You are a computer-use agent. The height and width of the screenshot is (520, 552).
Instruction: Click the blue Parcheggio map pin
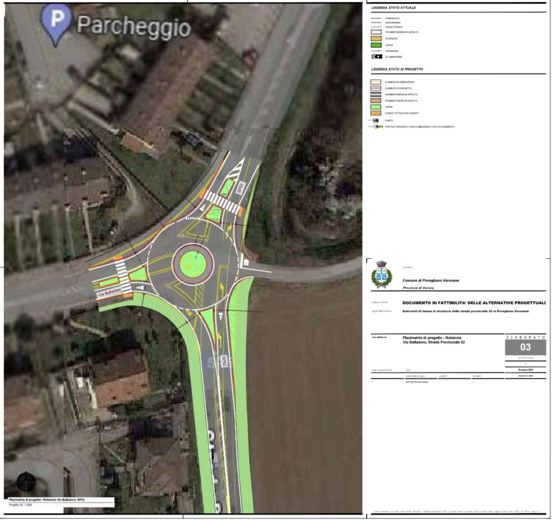click(58, 22)
